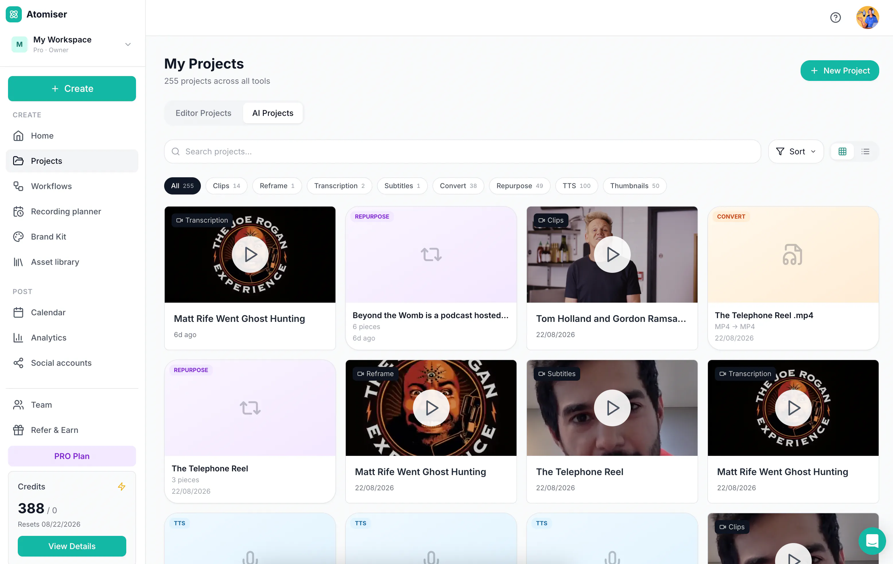
Task: Expand the My Workspace switcher
Action: [x=72, y=44]
